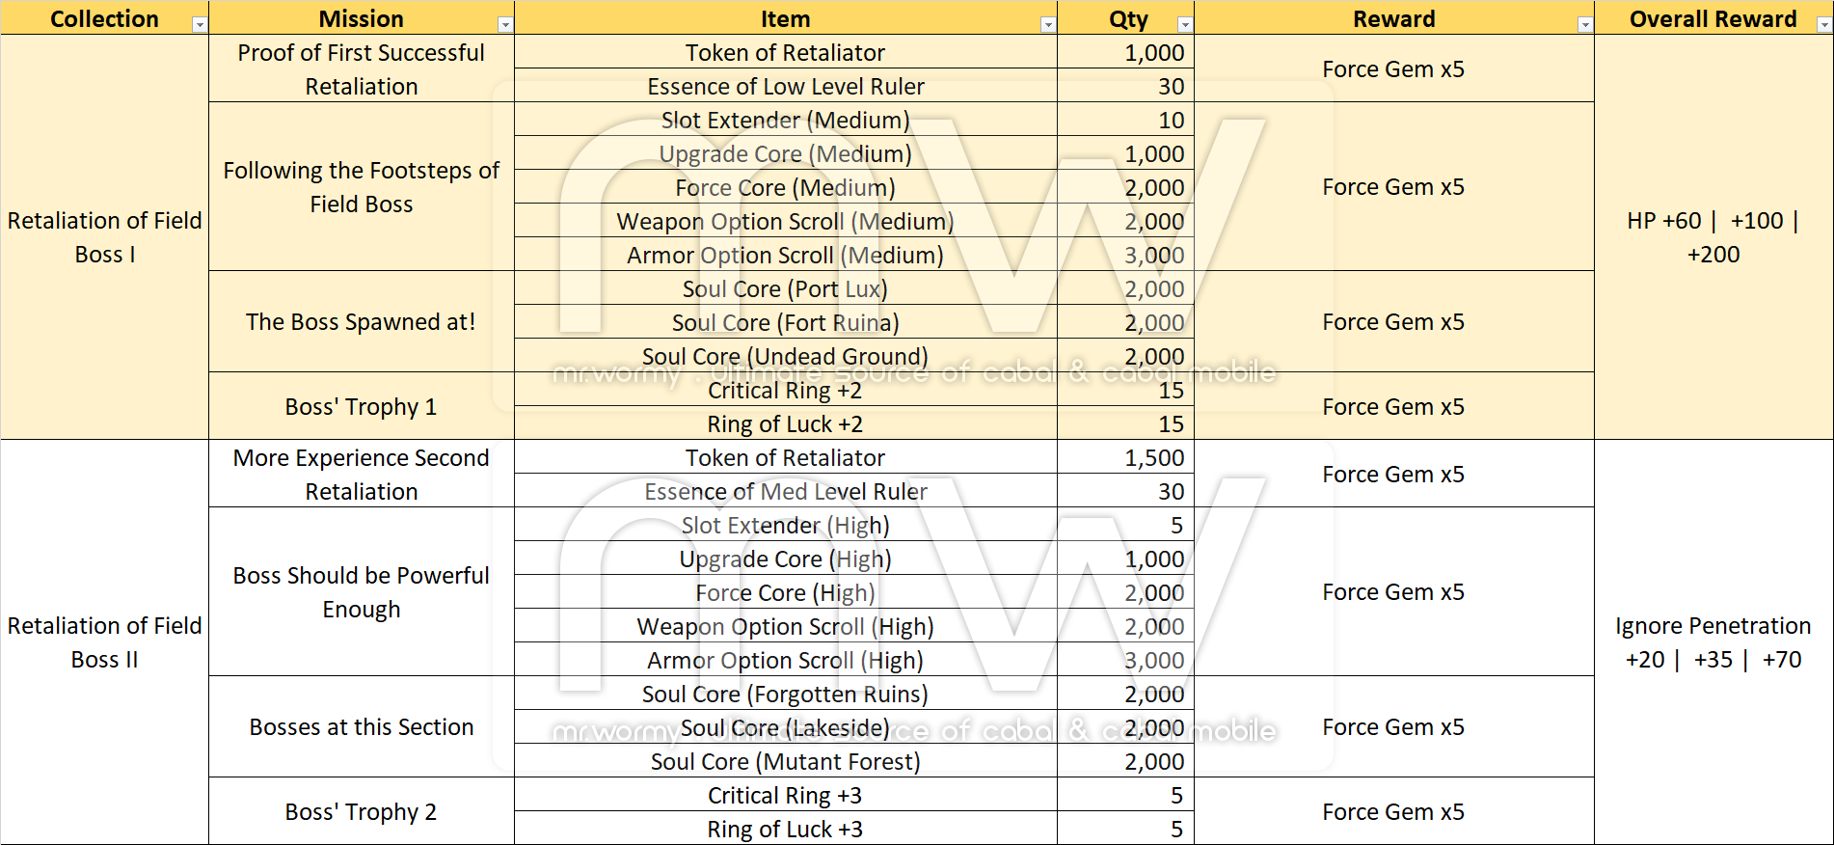1834x845 pixels.
Task: Open the Overall Reward filter dropdown
Action: (1823, 25)
